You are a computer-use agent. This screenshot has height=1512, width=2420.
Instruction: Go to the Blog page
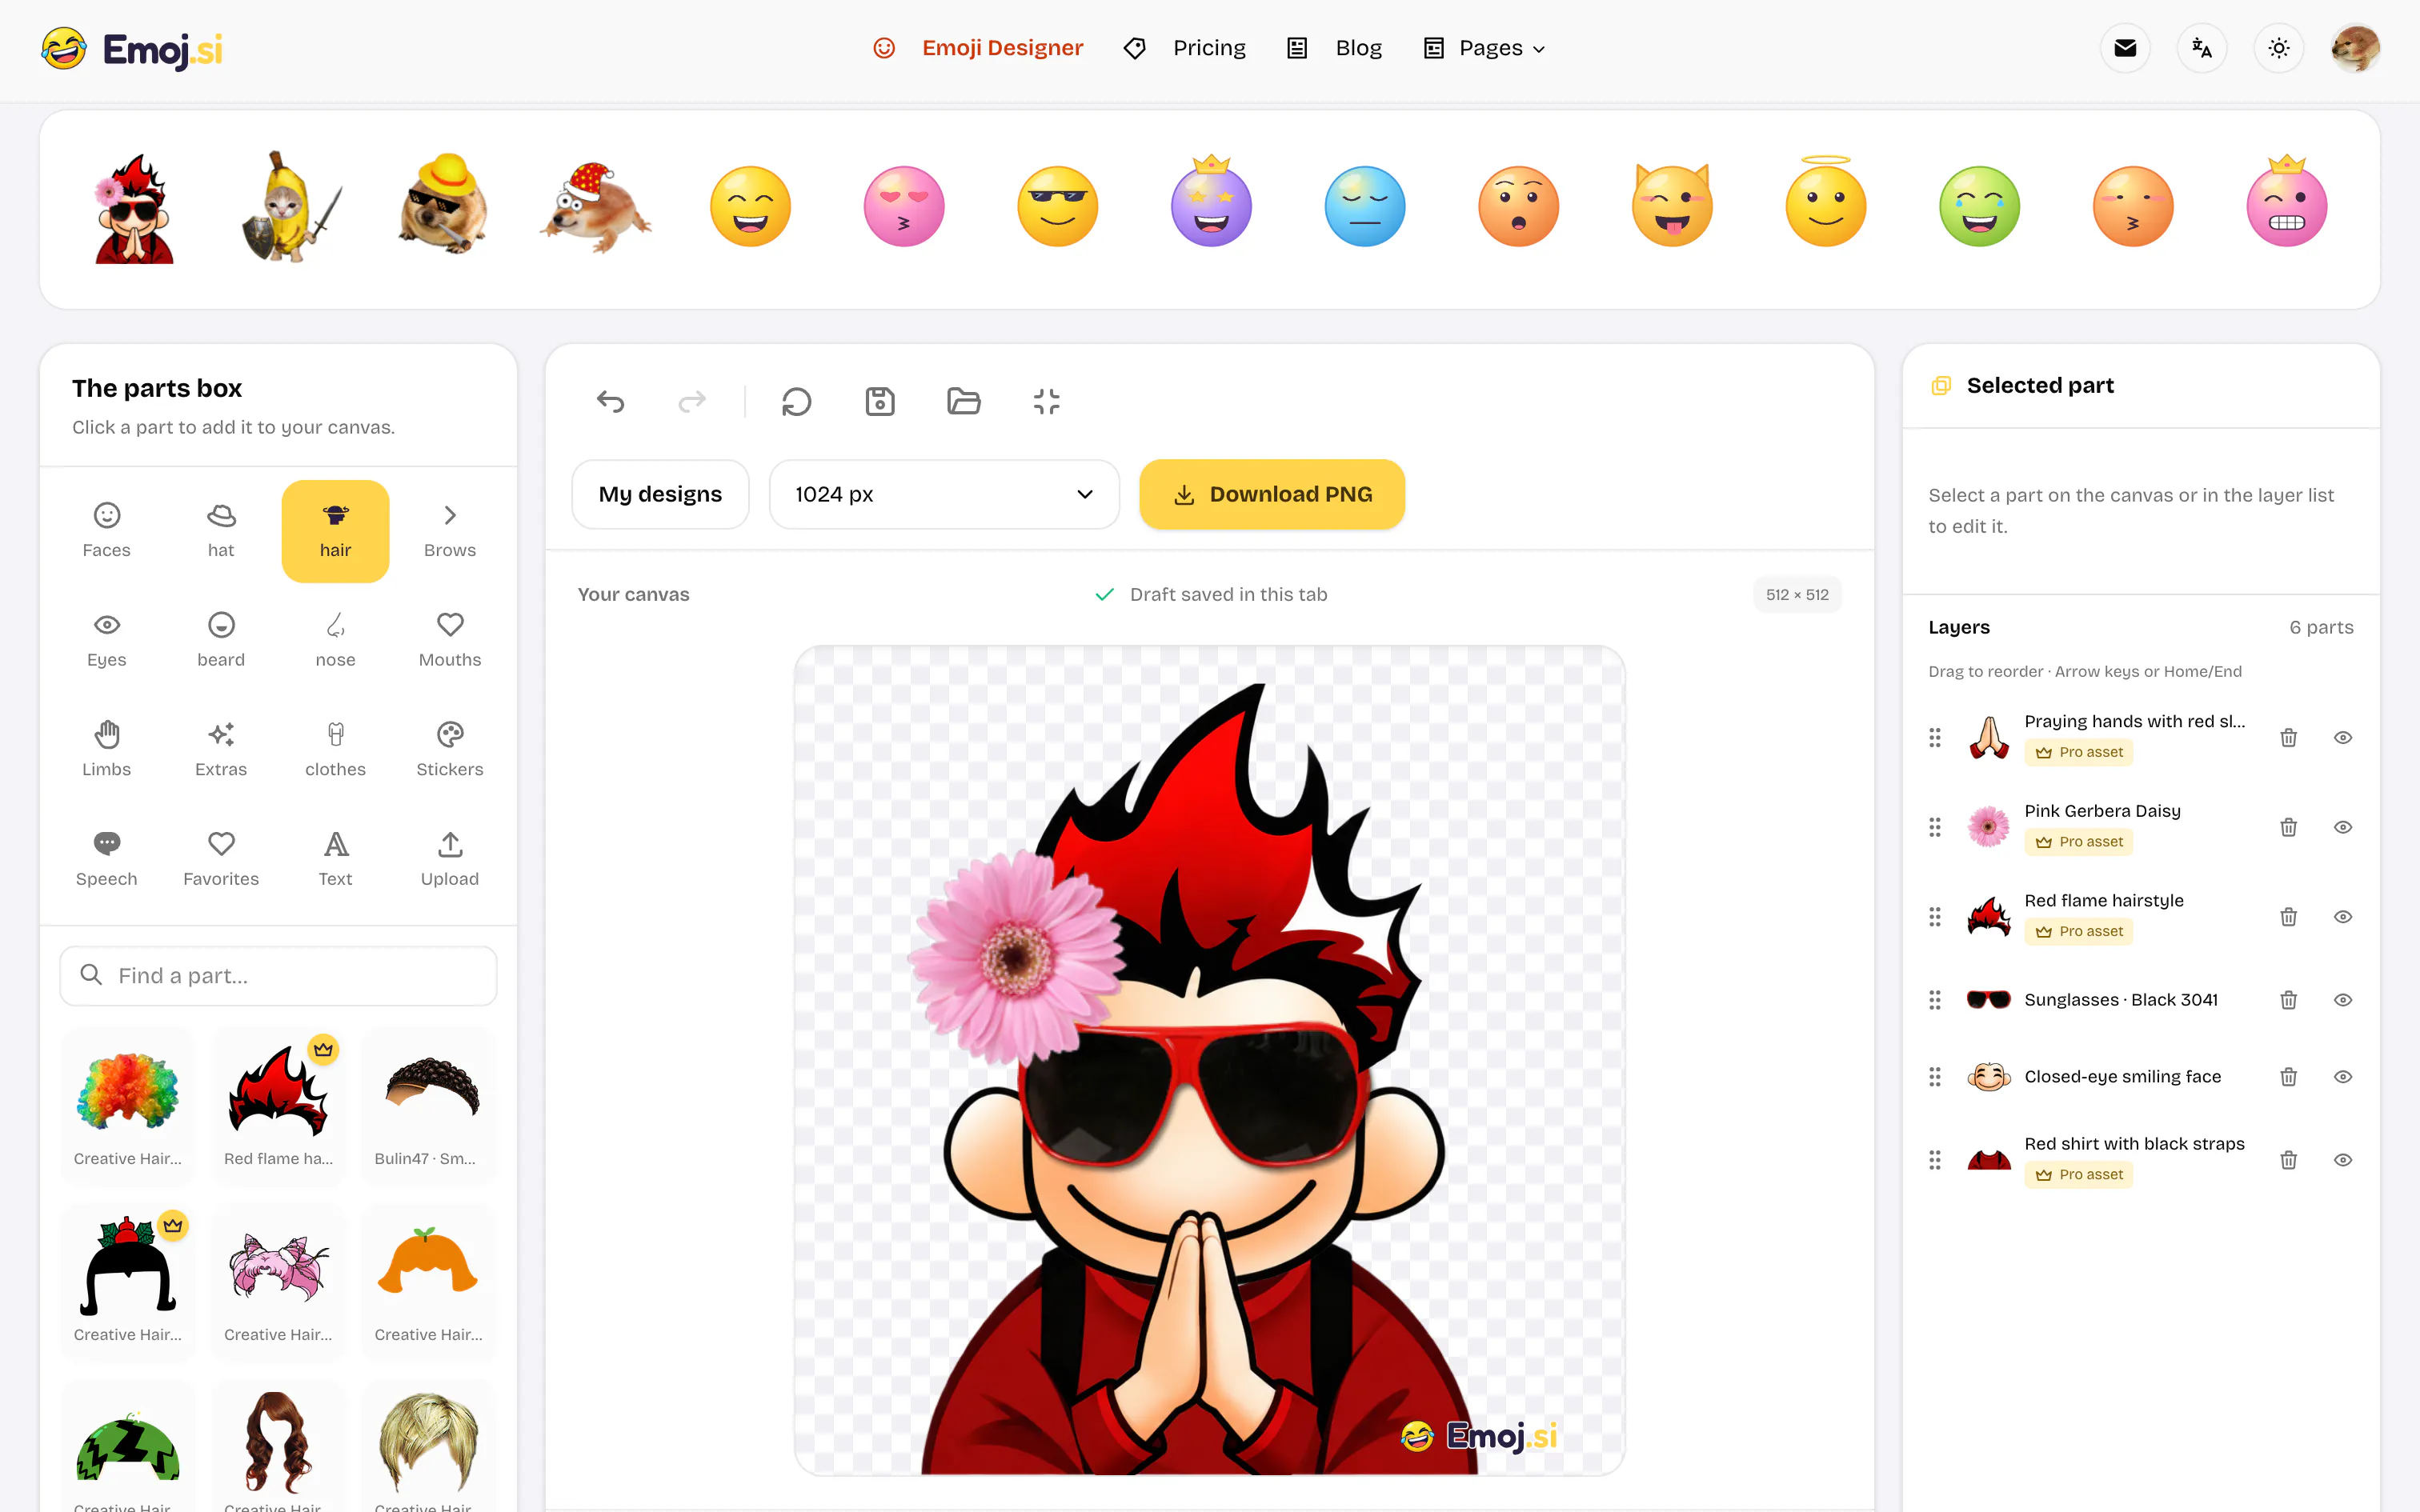pyautogui.click(x=1334, y=48)
